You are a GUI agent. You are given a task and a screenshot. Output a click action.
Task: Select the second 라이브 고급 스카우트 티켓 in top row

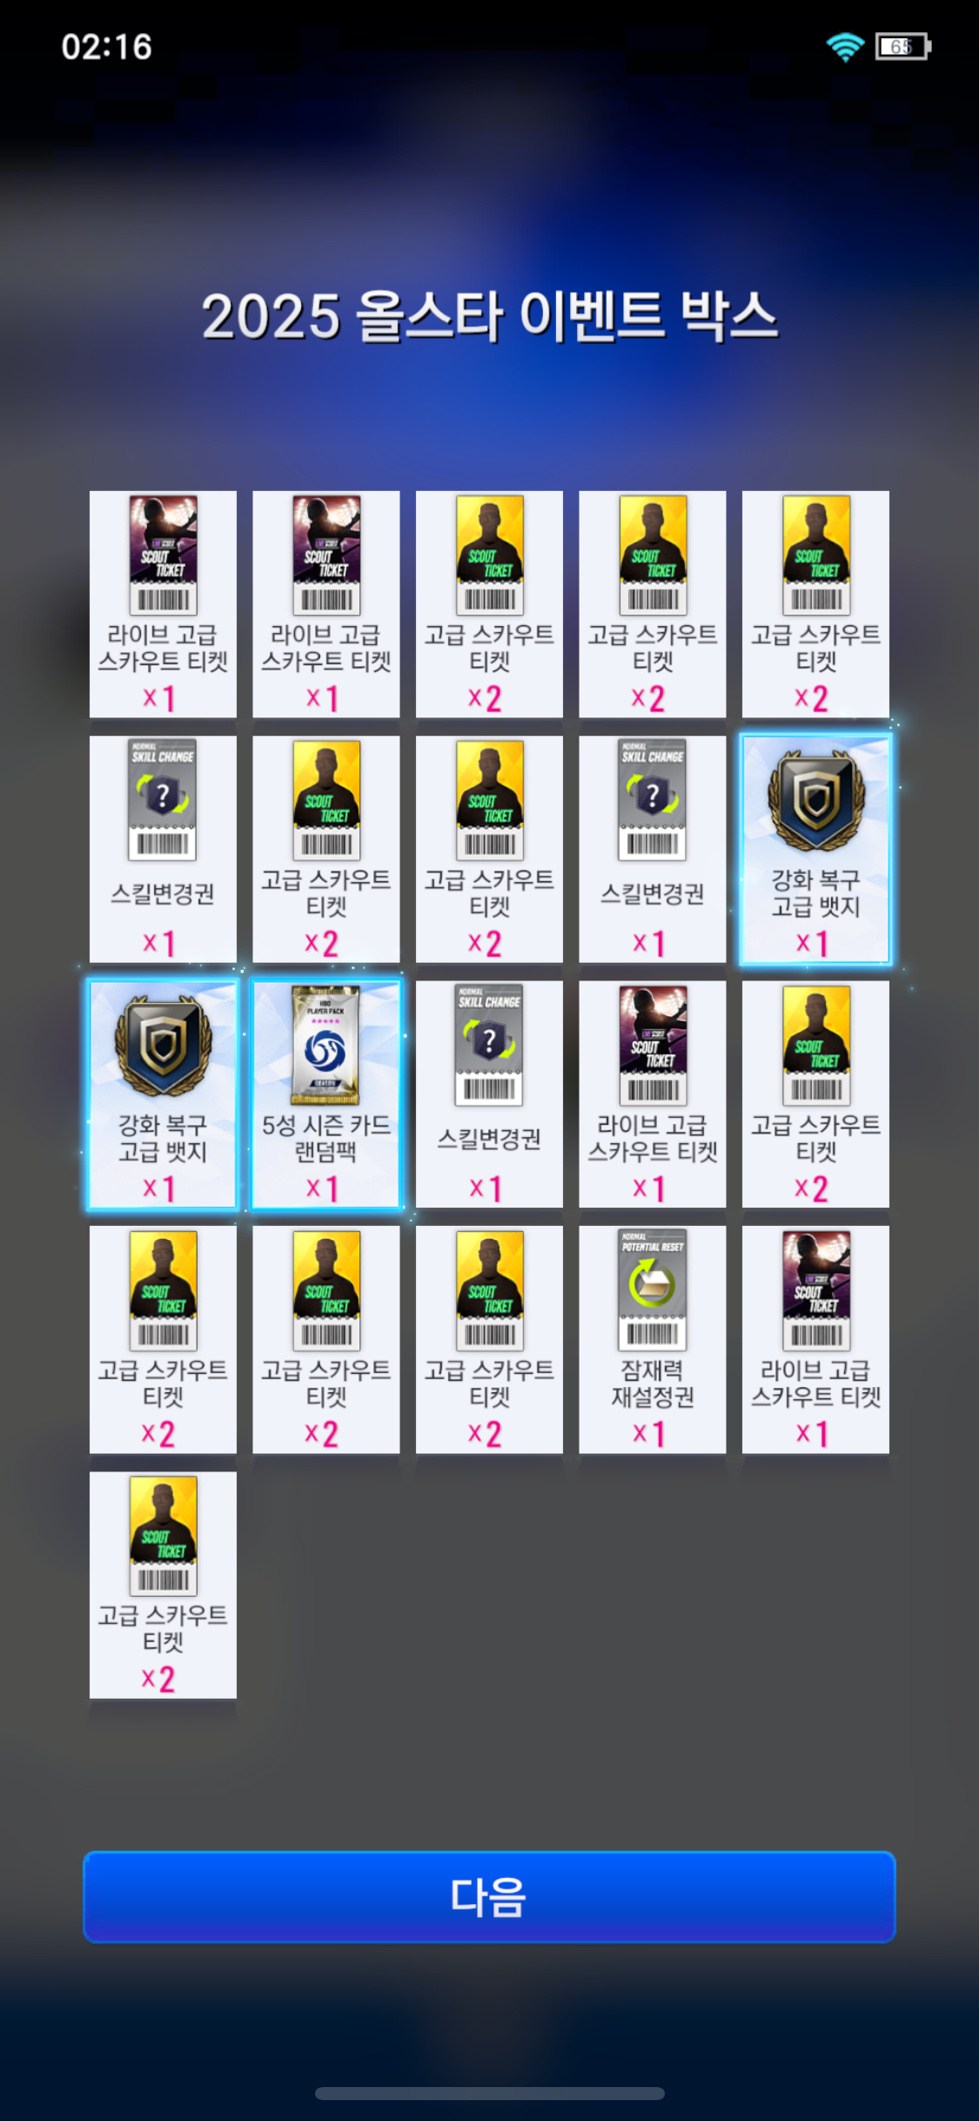tap(326, 604)
